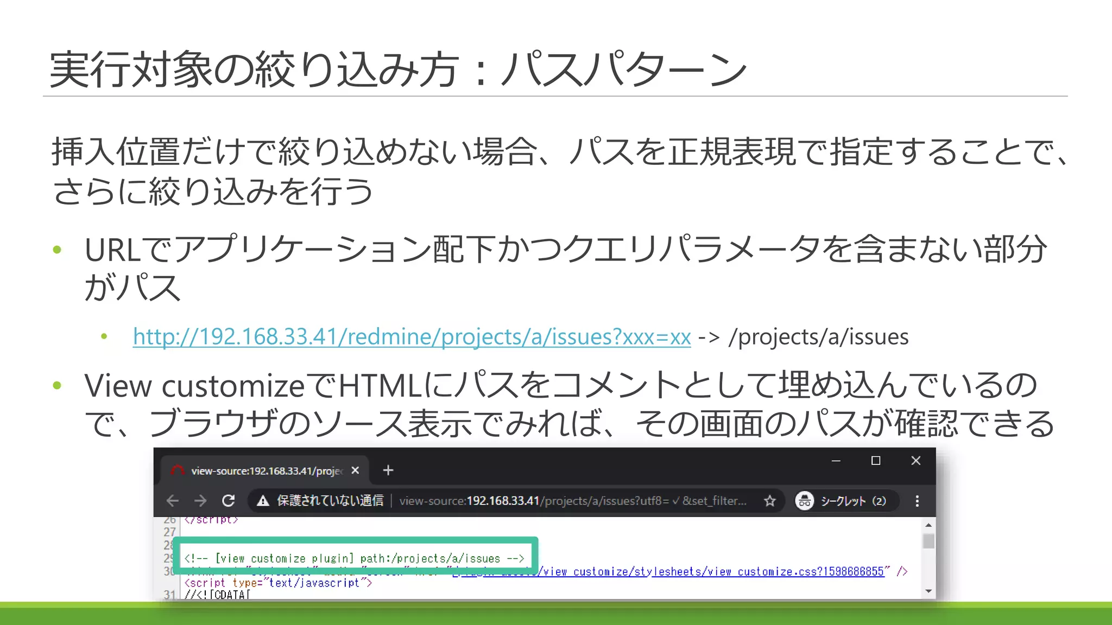Click the //<![CDATA[ source line

(x=217, y=595)
